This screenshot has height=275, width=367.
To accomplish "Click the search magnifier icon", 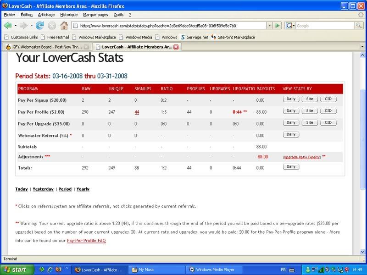I will tap(359, 26).
